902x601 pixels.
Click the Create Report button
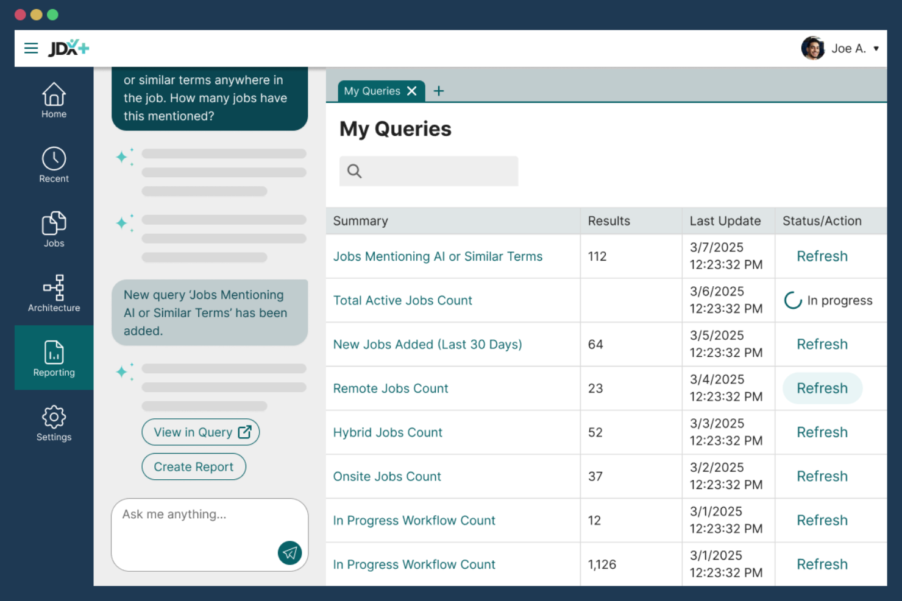tap(194, 466)
